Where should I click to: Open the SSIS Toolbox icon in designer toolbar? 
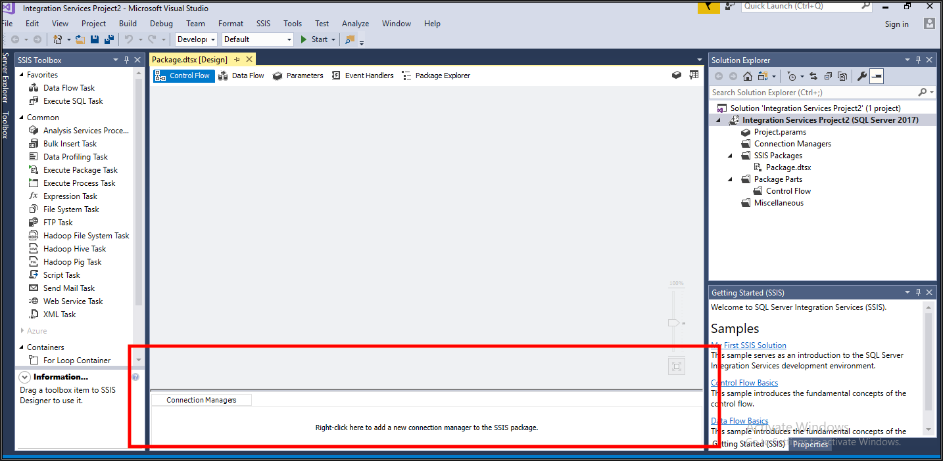pyautogui.click(x=676, y=76)
